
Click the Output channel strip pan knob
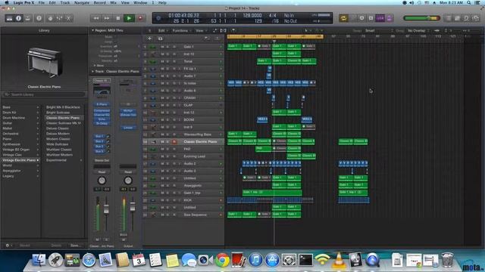click(128, 180)
